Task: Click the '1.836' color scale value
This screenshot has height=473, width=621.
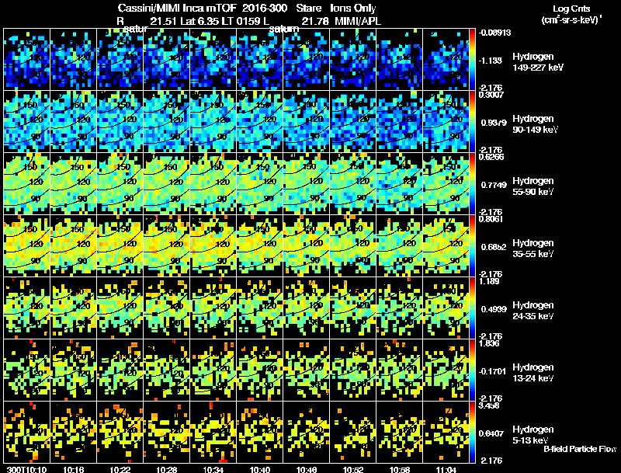Action: point(489,343)
